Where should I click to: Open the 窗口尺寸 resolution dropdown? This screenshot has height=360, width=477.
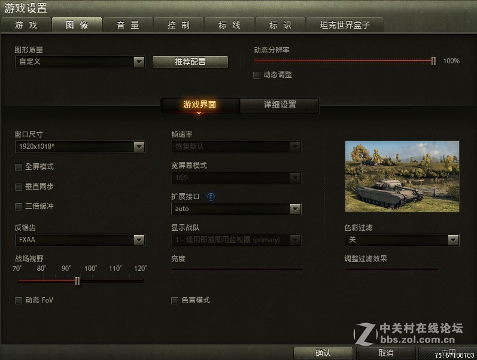[x=80, y=147]
